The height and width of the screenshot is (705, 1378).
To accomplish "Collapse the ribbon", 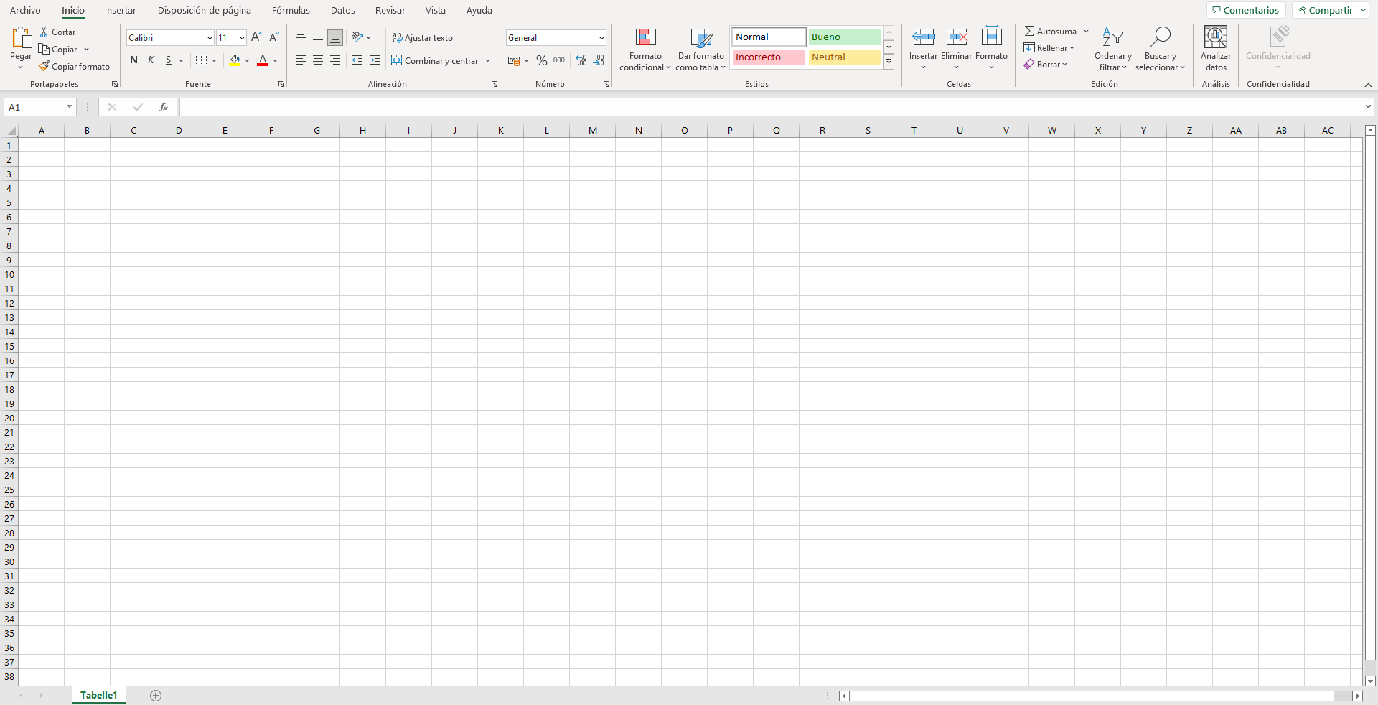I will coord(1368,85).
